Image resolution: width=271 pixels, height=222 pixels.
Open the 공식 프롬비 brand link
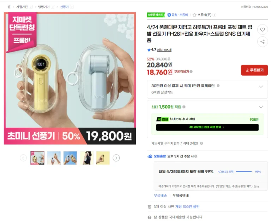click(178, 15)
